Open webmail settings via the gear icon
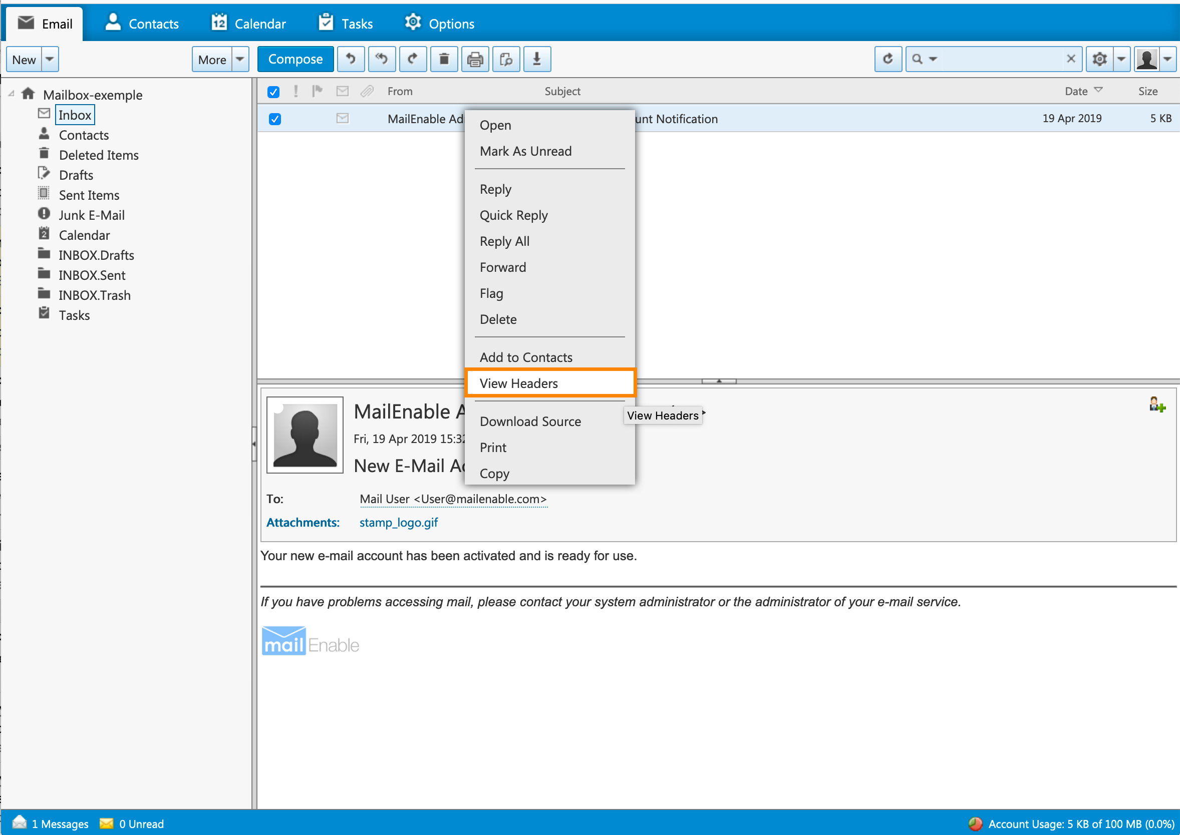The width and height of the screenshot is (1180, 835). tap(1100, 59)
